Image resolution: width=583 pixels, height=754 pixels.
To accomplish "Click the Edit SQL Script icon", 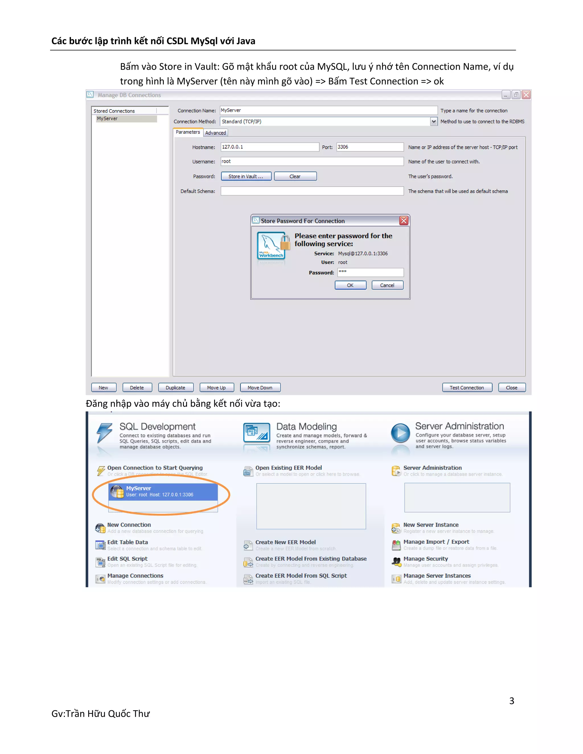I will pyautogui.click(x=100, y=562).
